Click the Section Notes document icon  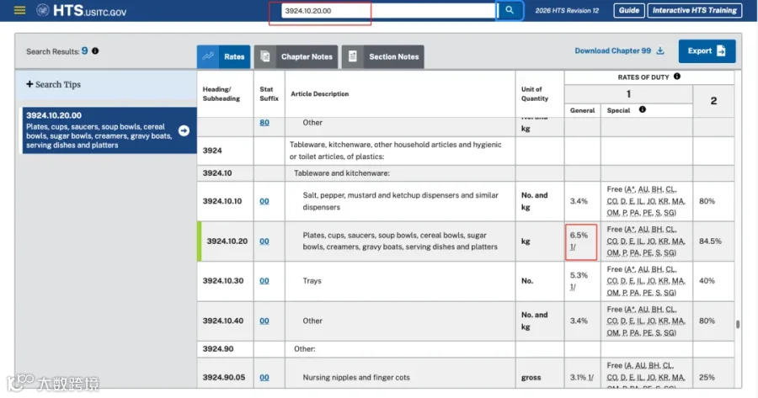pyautogui.click(x=353, y=56)
